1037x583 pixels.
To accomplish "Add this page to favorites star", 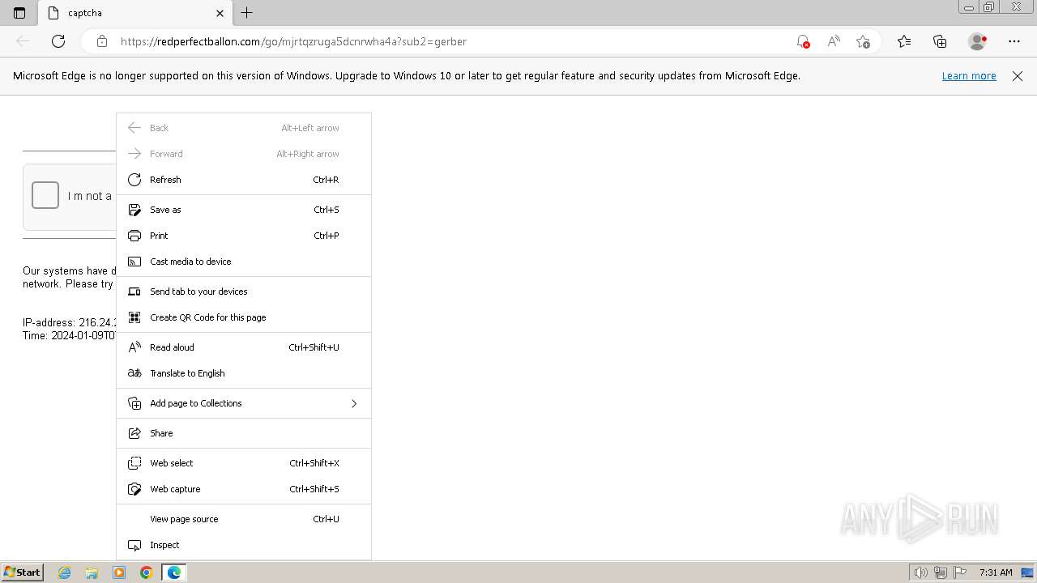I will 863,41.
